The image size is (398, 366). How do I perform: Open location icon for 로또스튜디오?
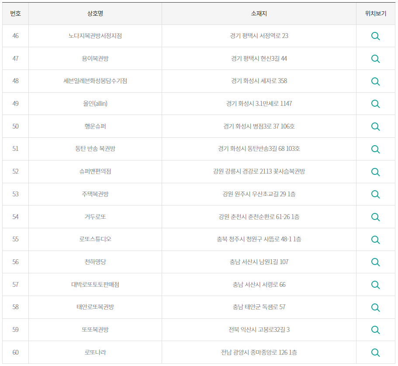pyautogui.click(x=375, y=240)
